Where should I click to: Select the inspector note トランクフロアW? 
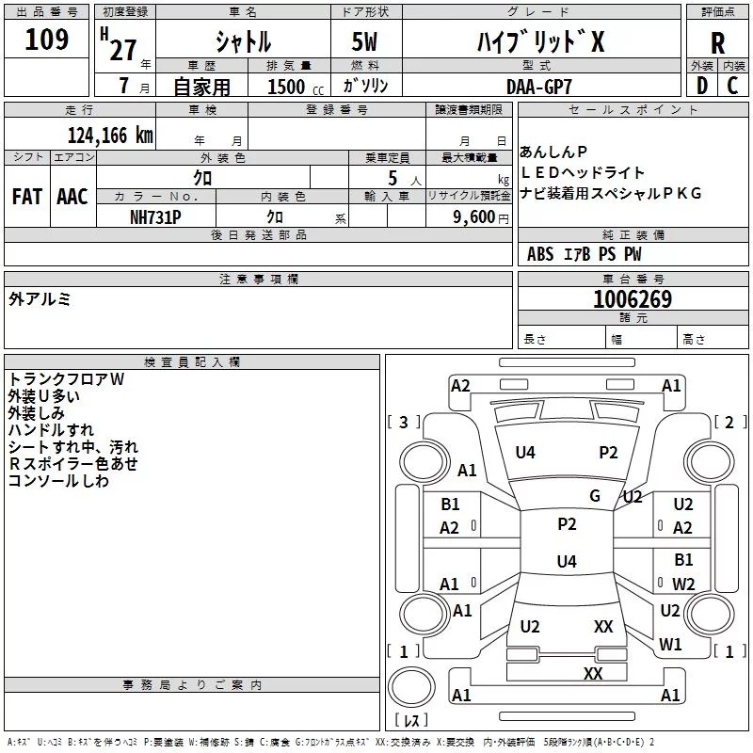(66, 379)
